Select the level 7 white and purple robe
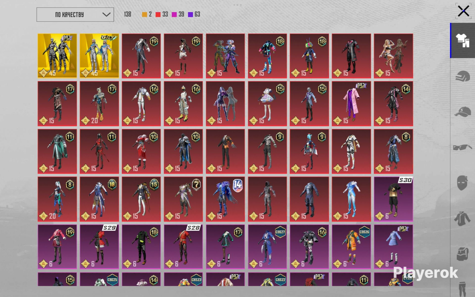Viewport: 475px width, 297px height. pos(183,199)
